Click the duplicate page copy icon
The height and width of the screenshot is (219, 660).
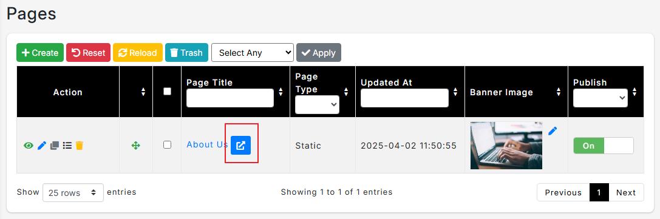54,146
